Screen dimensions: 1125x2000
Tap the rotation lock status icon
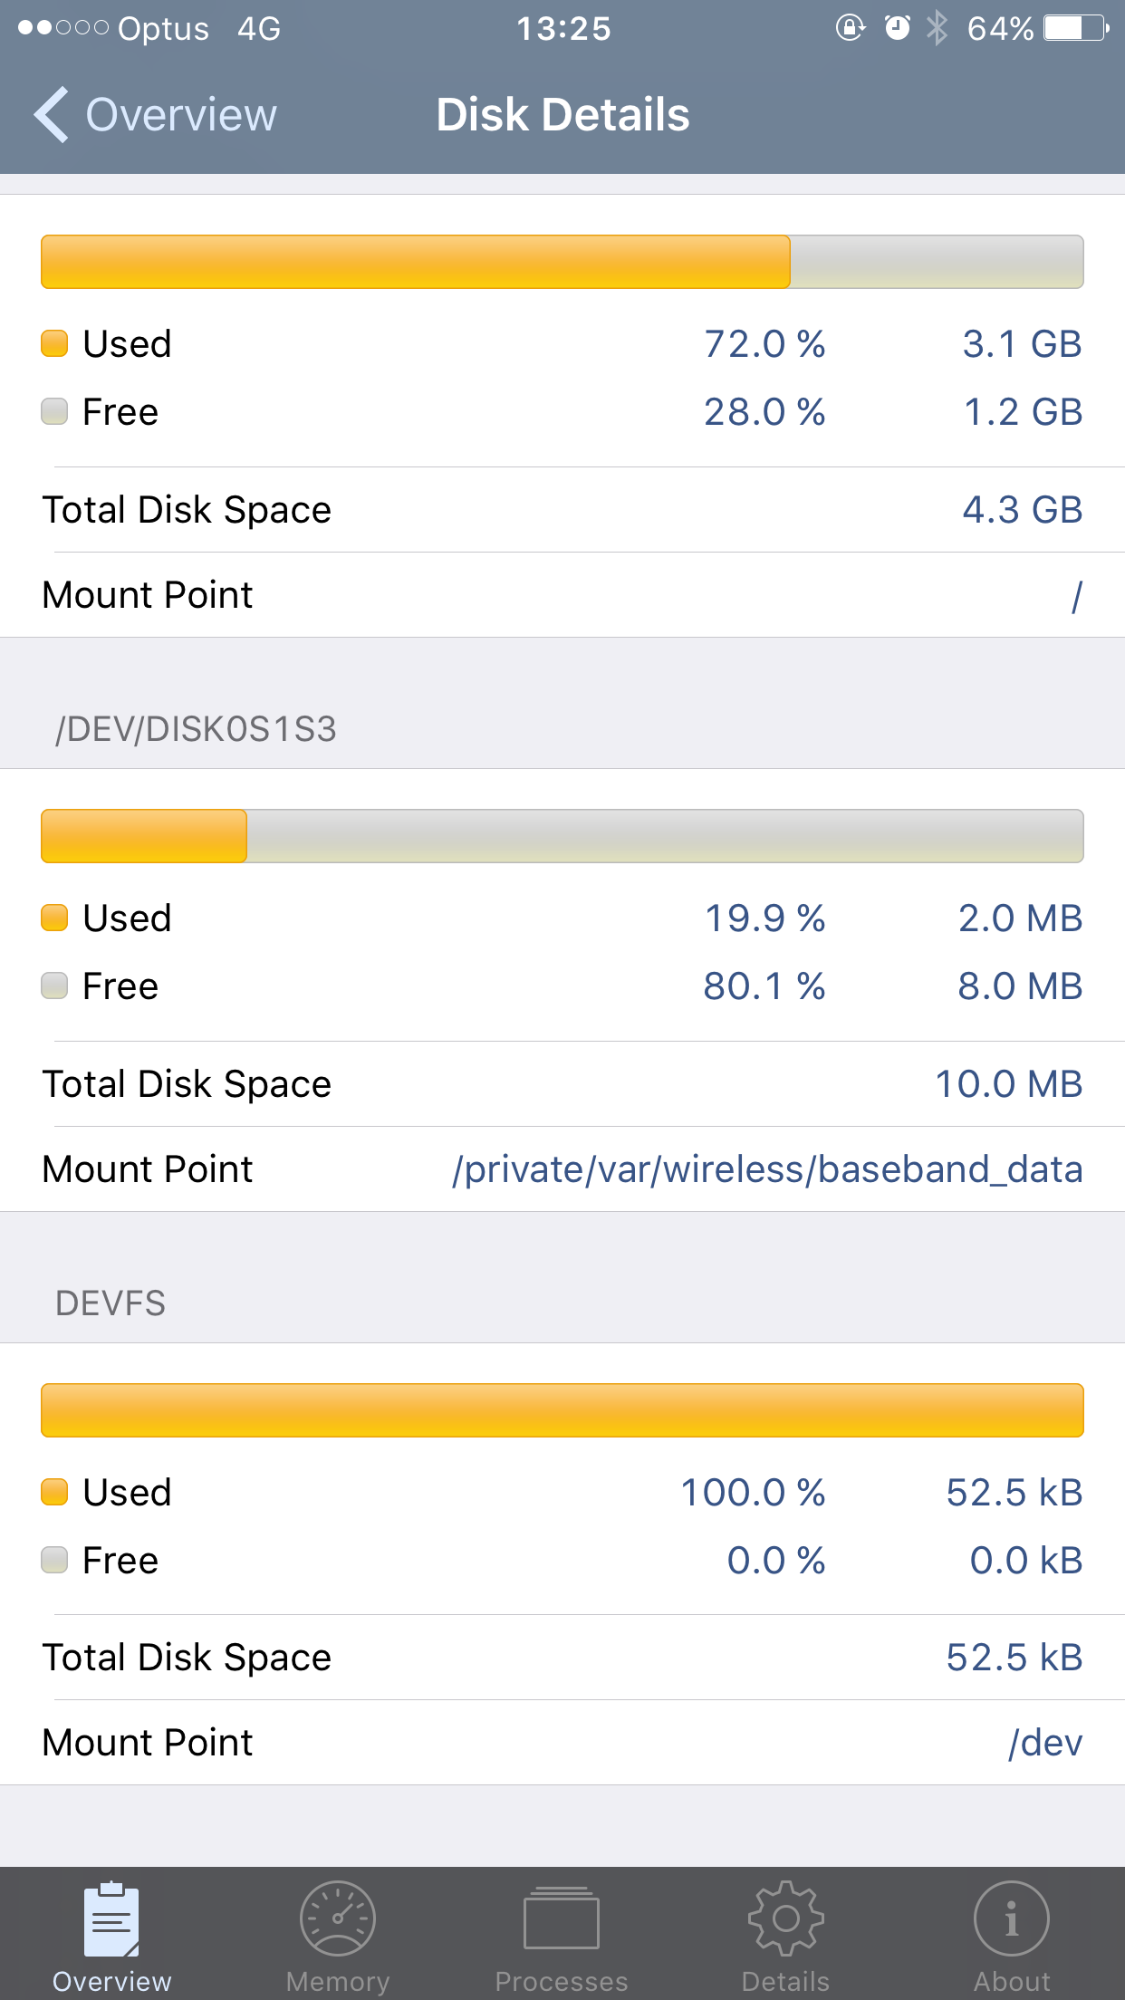coord(850,28)
